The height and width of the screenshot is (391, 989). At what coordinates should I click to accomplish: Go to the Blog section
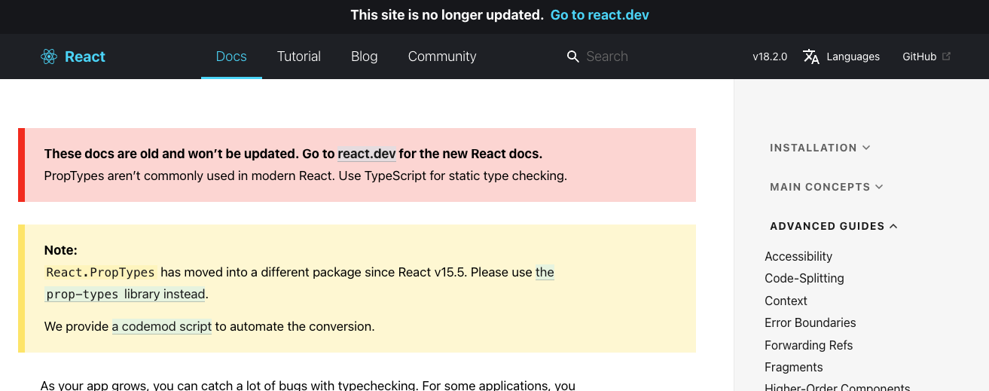365,57
